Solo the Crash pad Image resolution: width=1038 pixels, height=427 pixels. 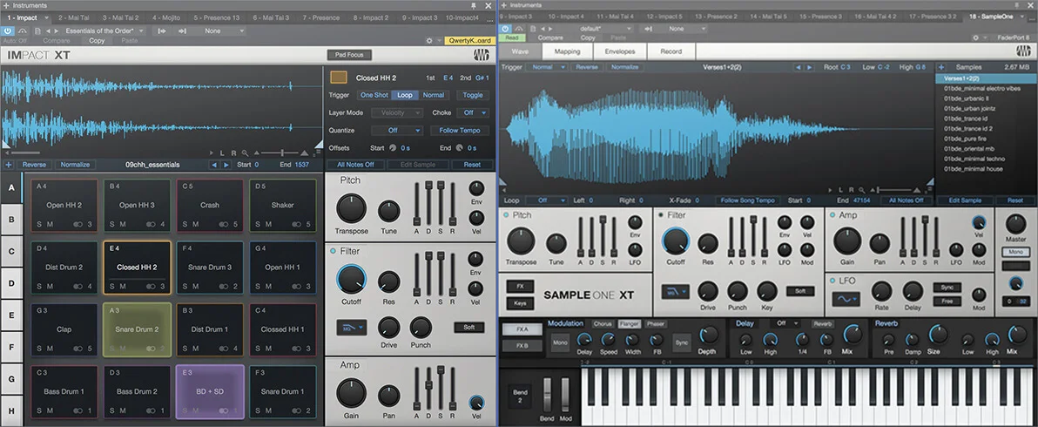(184, 225)
